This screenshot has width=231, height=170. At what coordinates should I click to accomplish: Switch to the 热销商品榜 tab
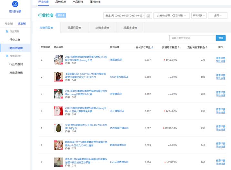pyautogui.click(x=46, y=27)
